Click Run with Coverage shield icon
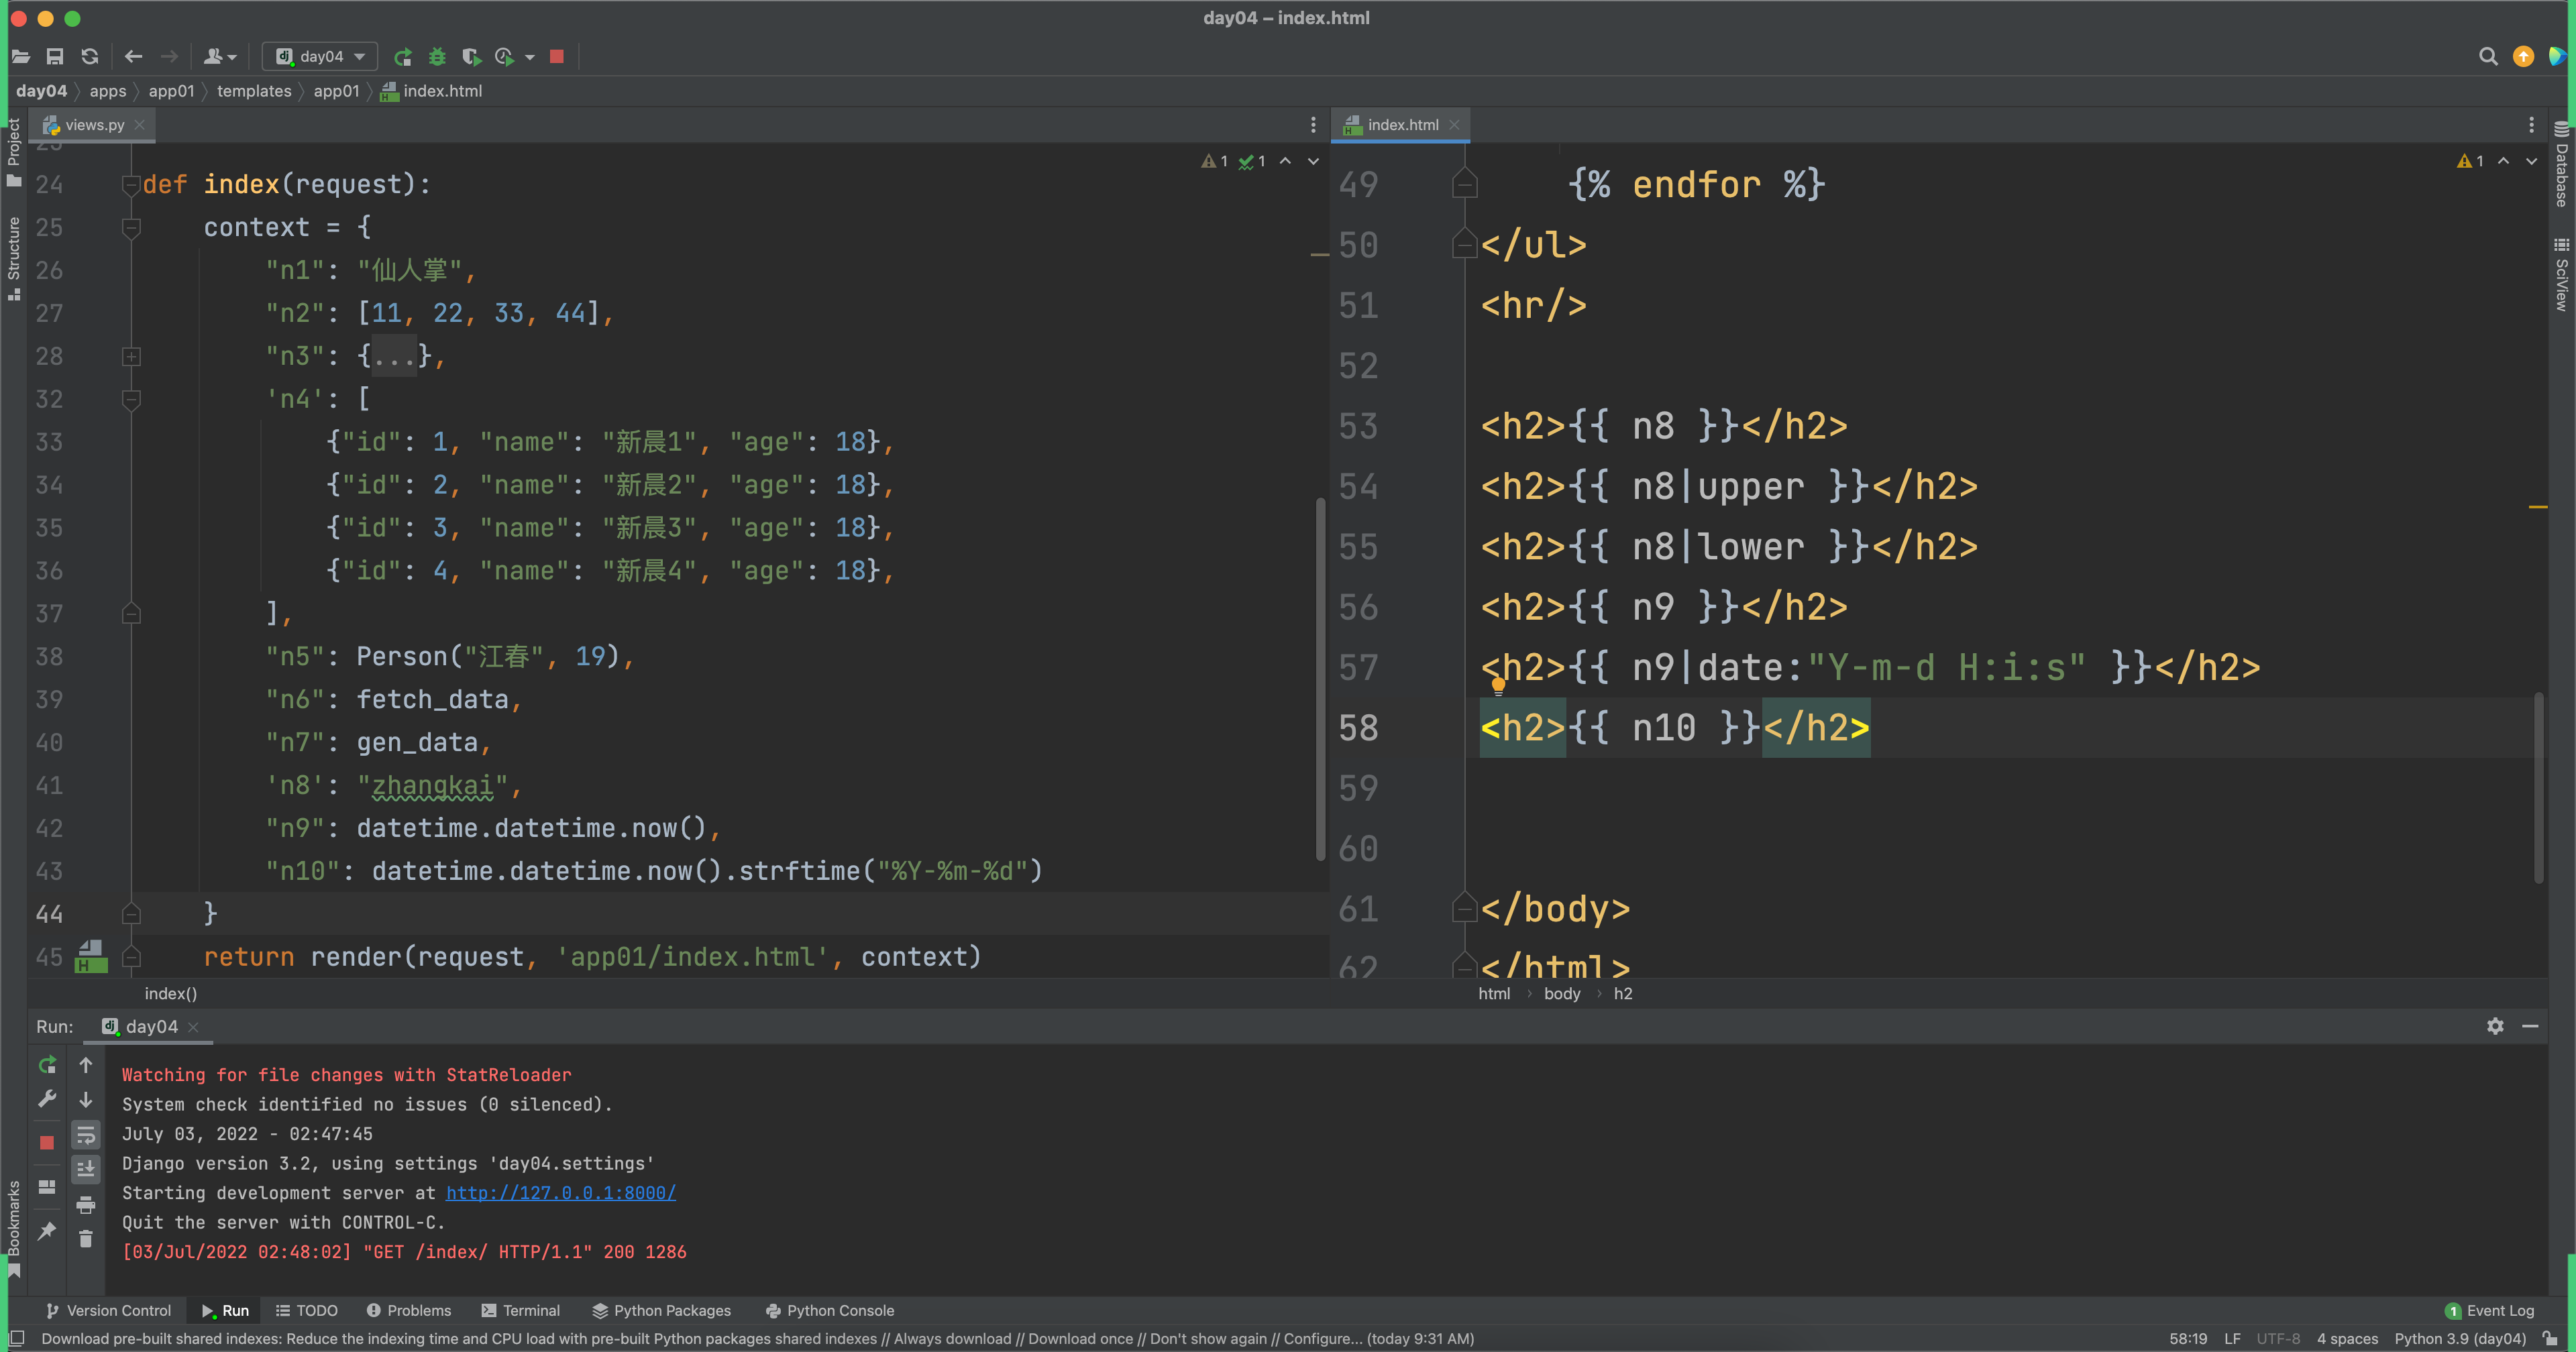Image resolution: width=2576 pixels, height=1352 pixels. 471,57
